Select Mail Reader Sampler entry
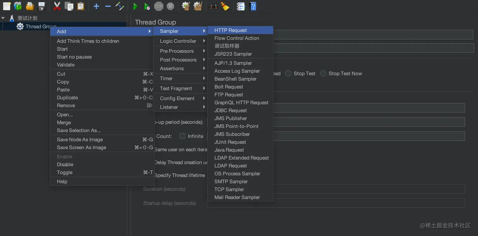 click(x=241, y=197)
